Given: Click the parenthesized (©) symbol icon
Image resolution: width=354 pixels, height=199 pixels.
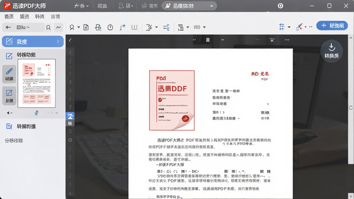Looking at the screenshot, I should pos(197,27).
